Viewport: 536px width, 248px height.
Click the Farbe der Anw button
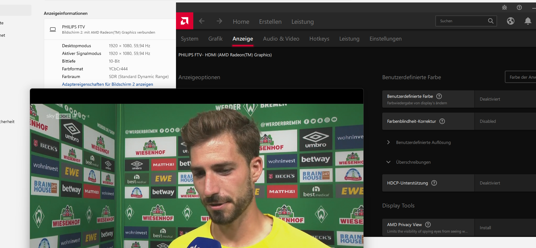[x=521, y=77]
